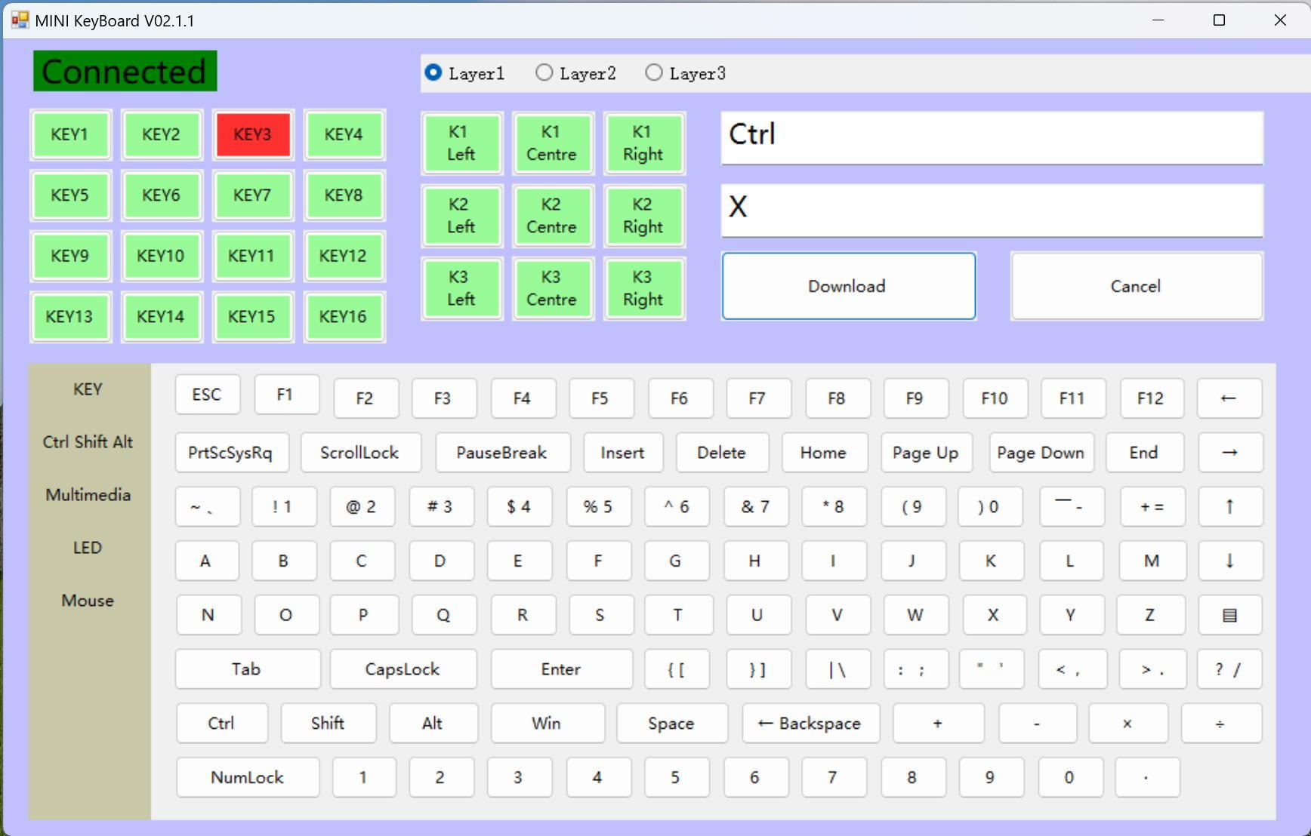Click the Delete key
This screenshot has height=836, width=1311.
pyautogui.click(x=722, y=453)
